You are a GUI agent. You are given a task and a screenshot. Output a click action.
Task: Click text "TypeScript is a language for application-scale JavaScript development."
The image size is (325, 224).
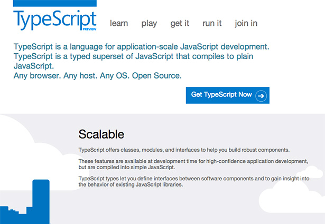[141, 47]
